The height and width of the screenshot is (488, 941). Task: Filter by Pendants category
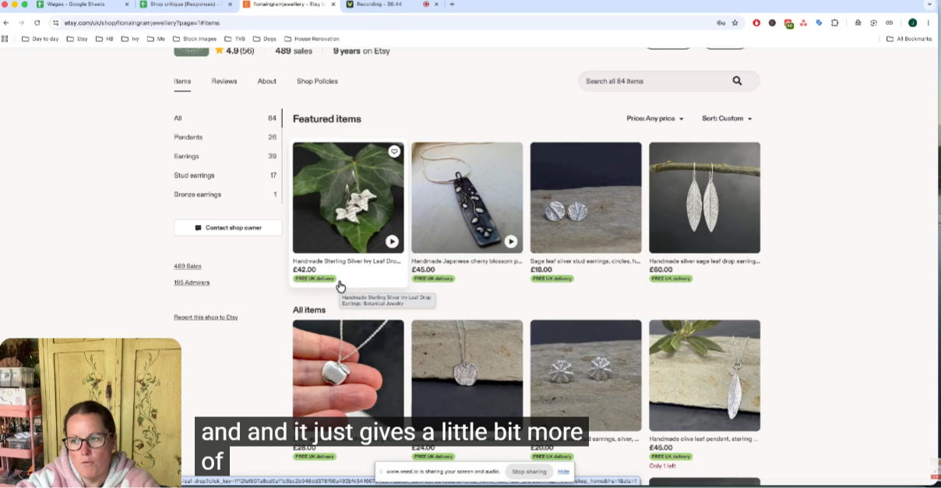click(x=225, y=137)
